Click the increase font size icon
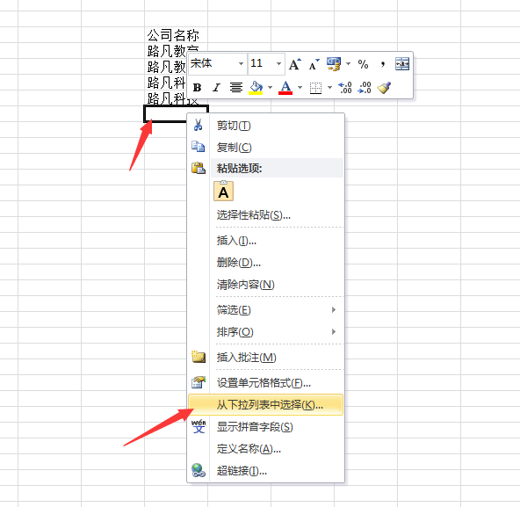 click(x=294, y=64)
